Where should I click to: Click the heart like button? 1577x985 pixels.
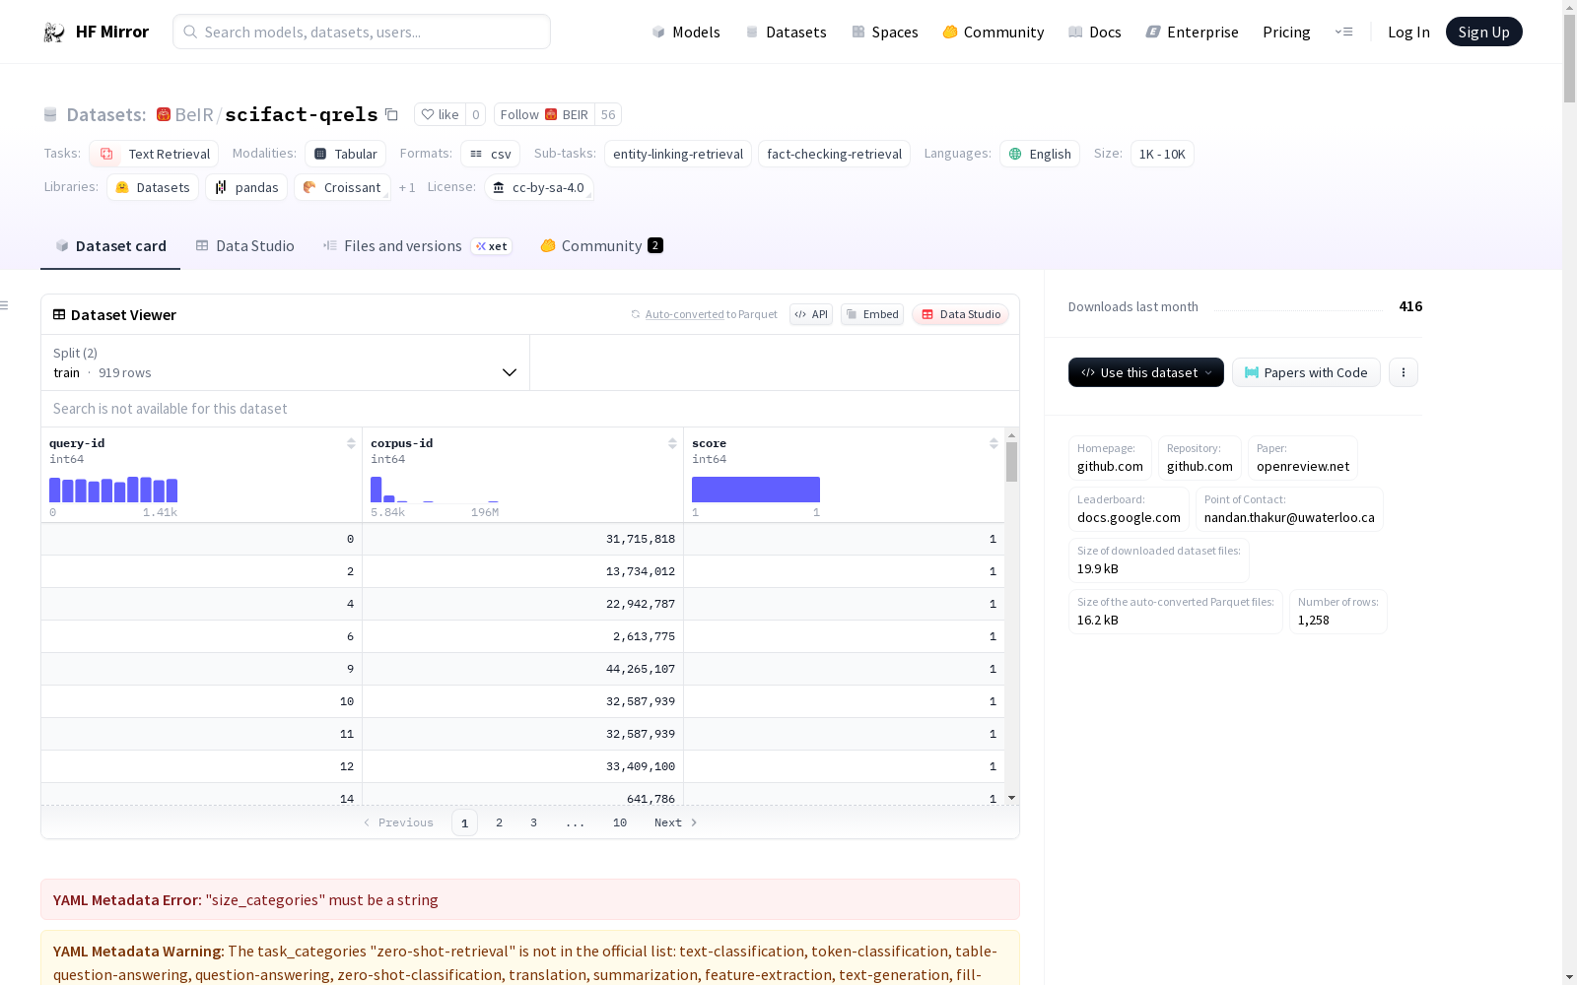click(440, 114)
